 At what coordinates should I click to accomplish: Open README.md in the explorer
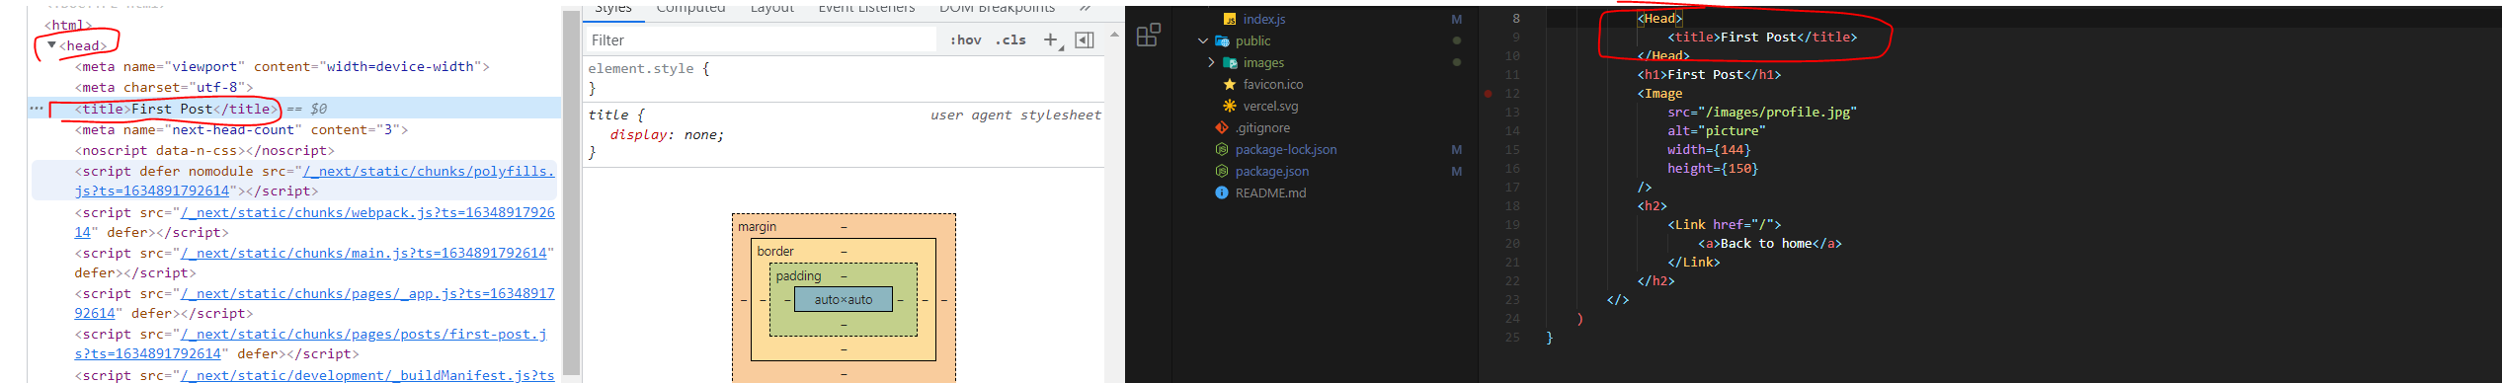click(1270, 192)
